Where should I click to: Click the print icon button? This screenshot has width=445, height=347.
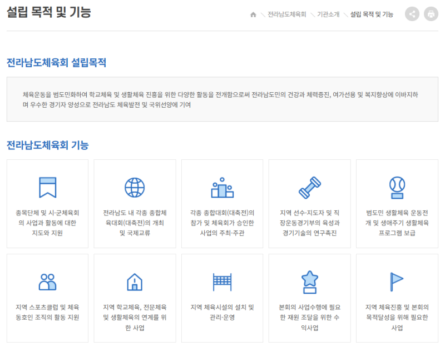click(x=431, y=14)
